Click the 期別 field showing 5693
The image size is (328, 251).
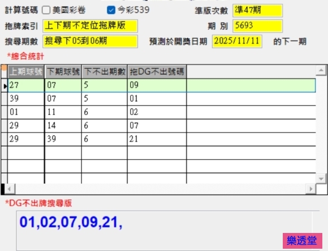pos(257,26)
